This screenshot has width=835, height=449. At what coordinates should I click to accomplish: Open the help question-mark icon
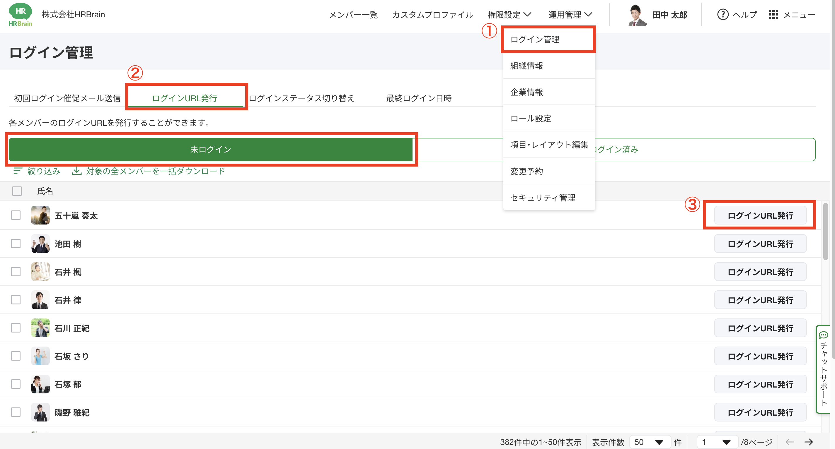click(722, 15)
